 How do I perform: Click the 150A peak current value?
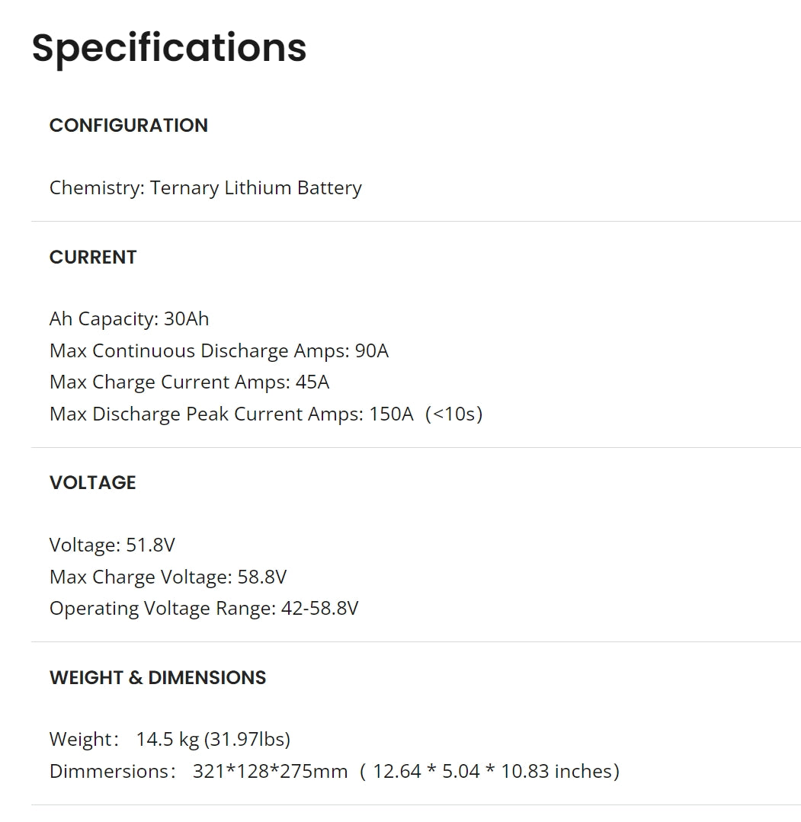391,414
